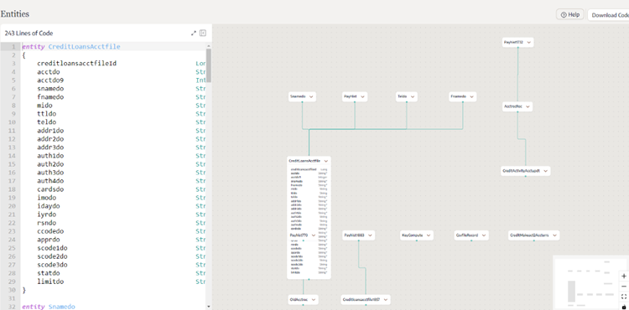
Task: Click the 'addr1do' field line
Action: 50,131
